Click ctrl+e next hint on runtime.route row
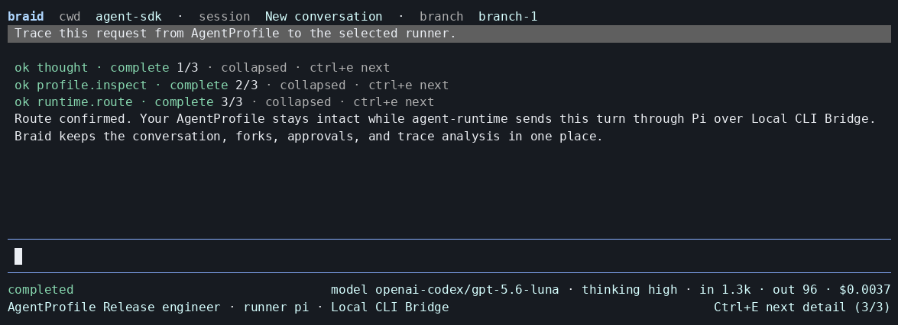 click(394, 102)
